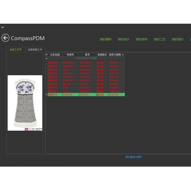
Task: Click the 点击此处定义过滤器 filter row
Action: coord(86,58)
